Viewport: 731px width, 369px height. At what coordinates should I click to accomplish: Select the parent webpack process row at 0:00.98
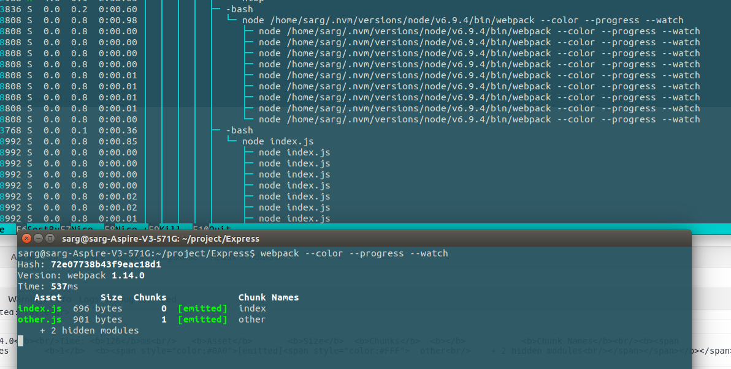pyautogui.click(x=365, y=20)
